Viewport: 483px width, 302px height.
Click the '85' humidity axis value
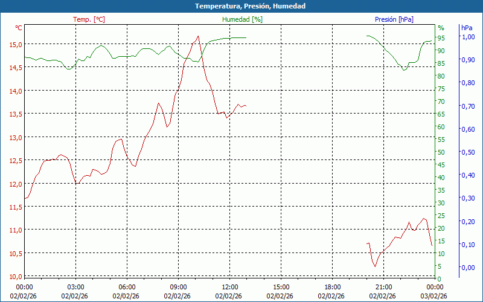[x=441, y=63]
